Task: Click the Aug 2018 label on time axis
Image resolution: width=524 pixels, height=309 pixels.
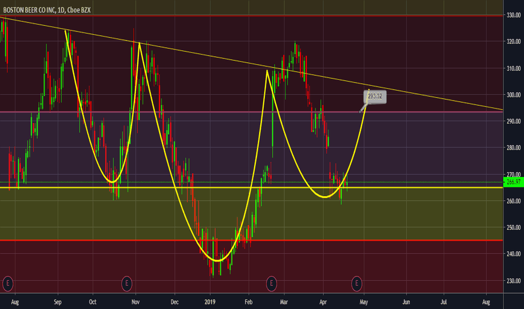Action: 15,302
